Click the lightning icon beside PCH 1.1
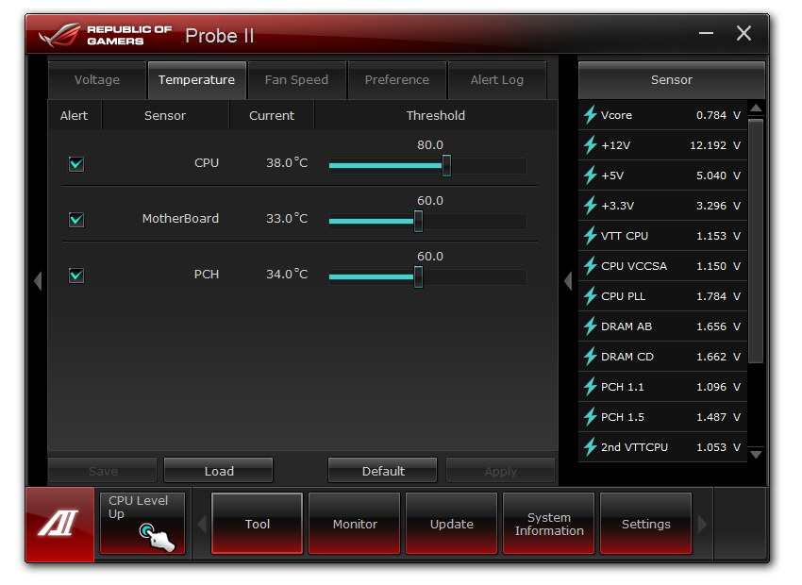Viewport: 802px width, 585px height. point(591,387)
